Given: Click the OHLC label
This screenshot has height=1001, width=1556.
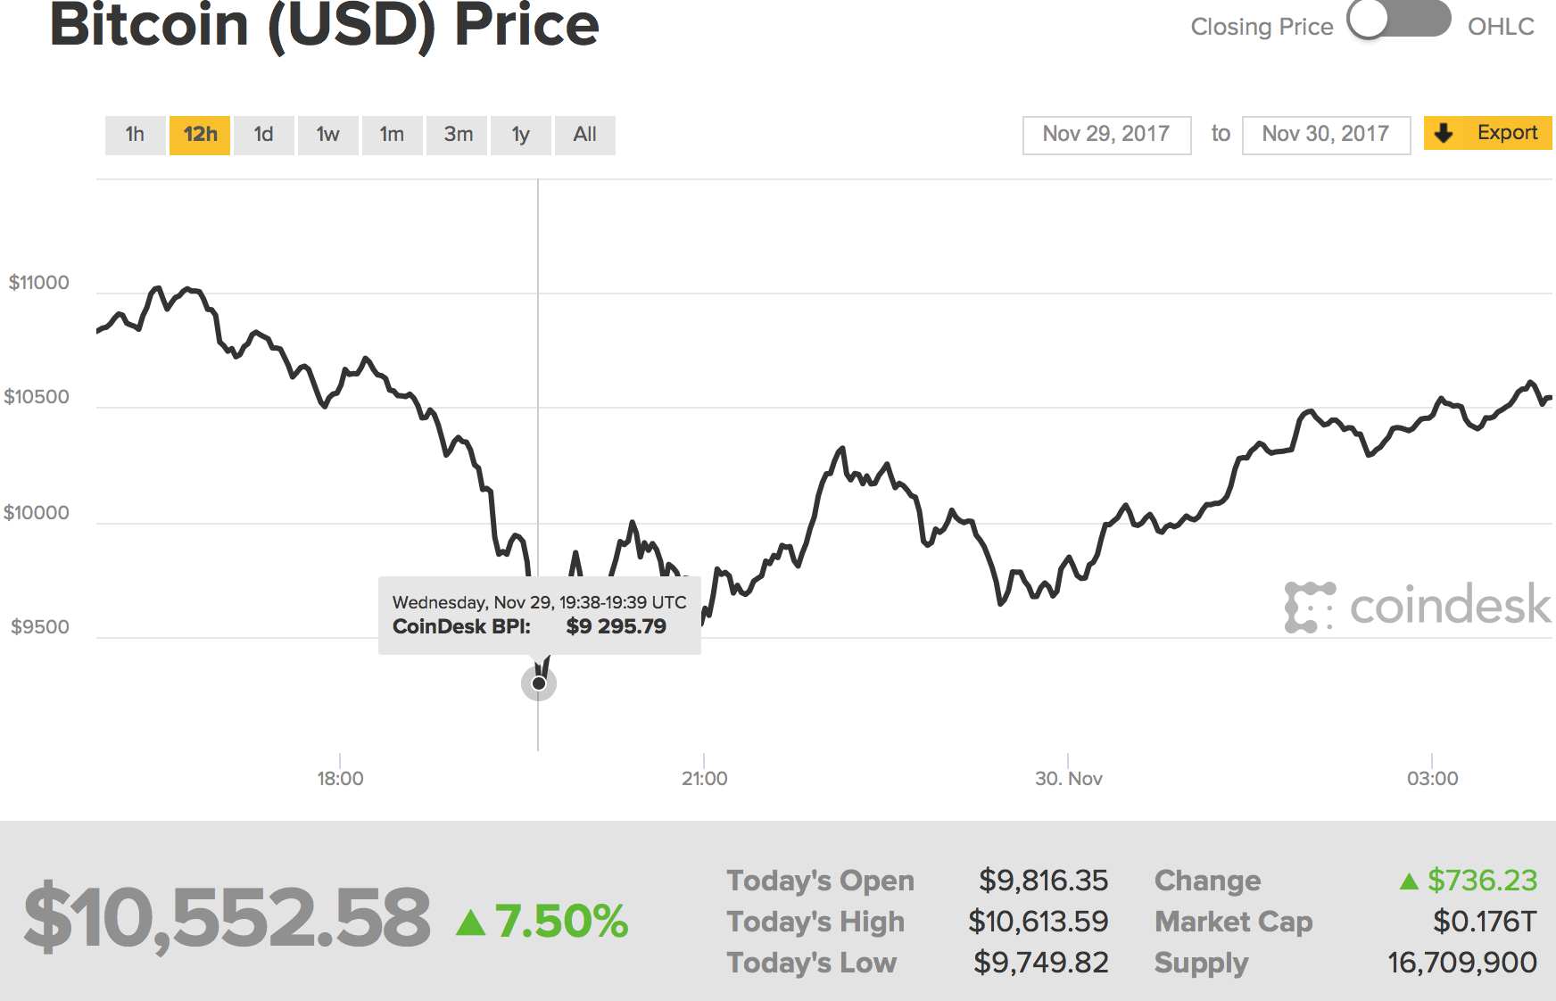Looking at the screenshot, I should (1501, 27).
